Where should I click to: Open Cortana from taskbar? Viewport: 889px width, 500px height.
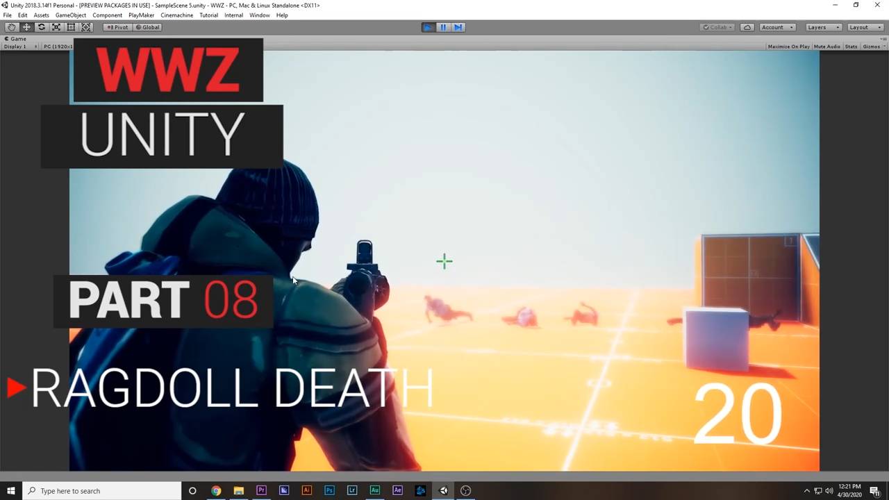(192, 491)
